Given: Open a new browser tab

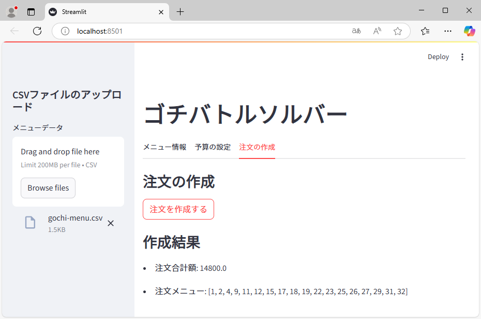Looking at the screenshot, I should 181,12.
